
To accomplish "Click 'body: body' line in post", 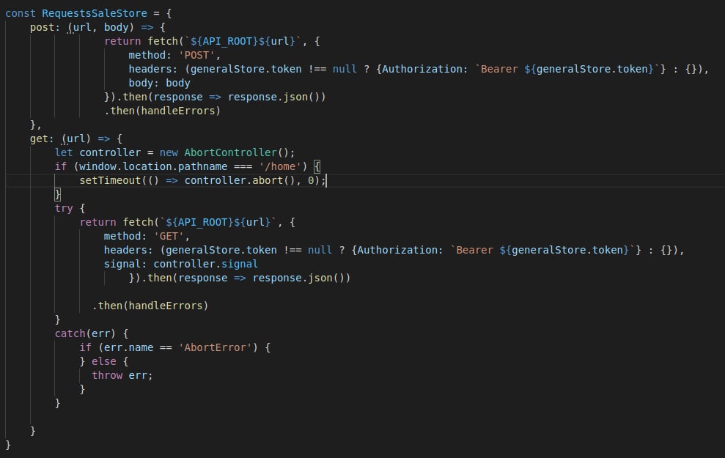I will [159, 84].
